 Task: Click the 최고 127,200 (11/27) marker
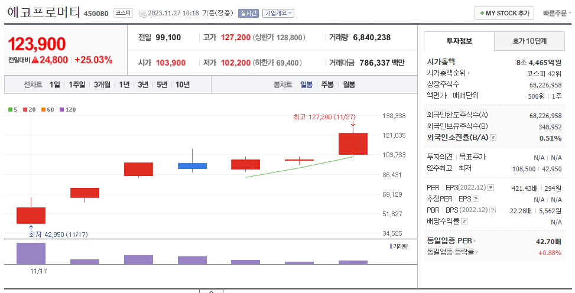[324, 117]
